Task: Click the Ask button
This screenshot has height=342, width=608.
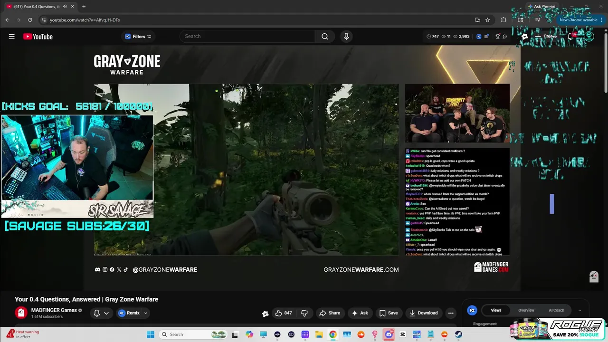Action: [360, 313]
